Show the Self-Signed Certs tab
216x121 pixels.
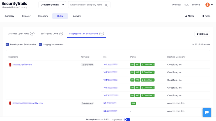52,33
